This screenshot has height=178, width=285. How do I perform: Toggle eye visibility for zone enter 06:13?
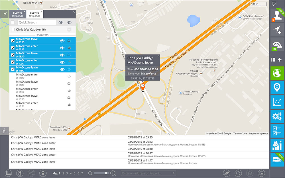(x=62, y=48)
